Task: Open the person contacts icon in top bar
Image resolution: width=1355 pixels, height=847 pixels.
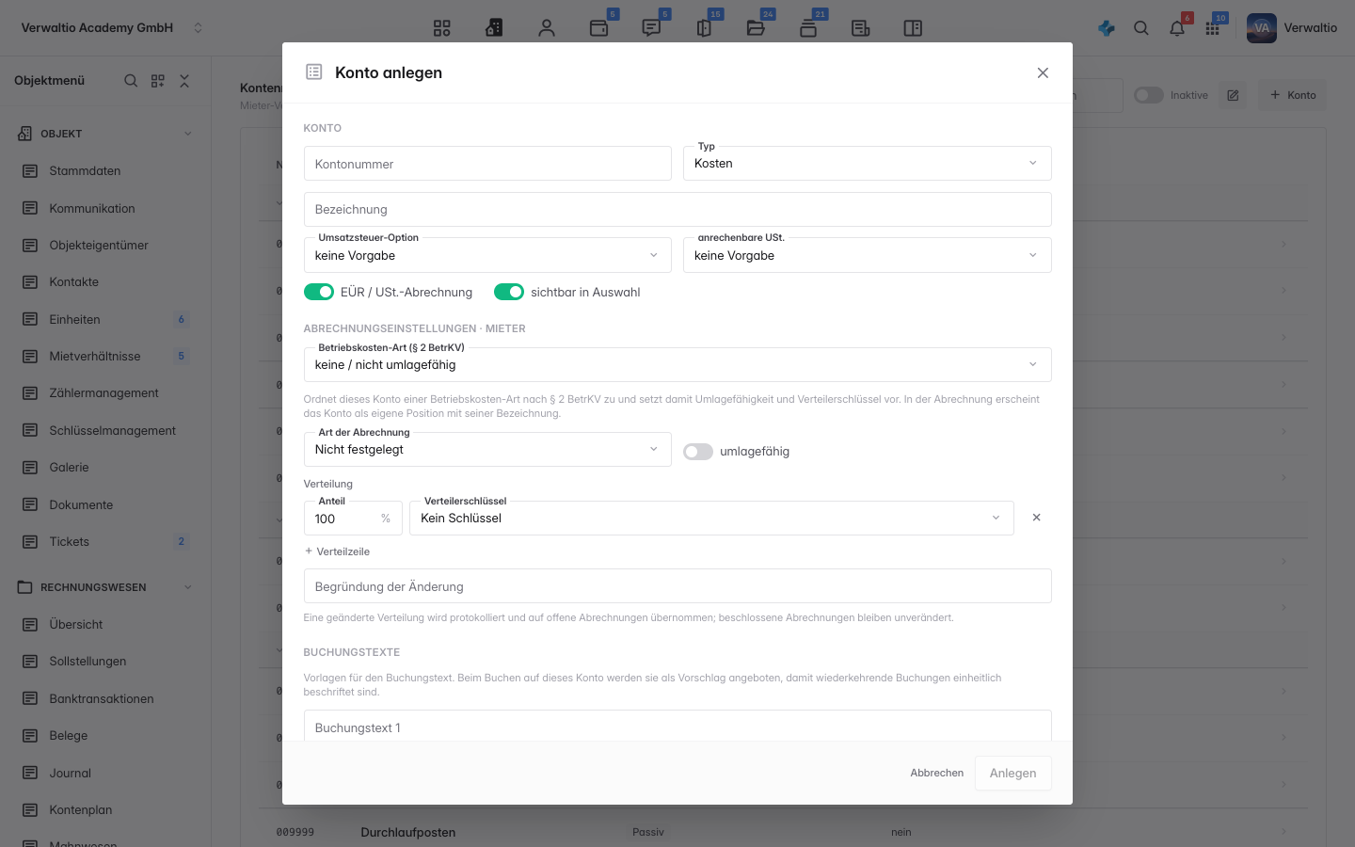Action: tap(547, 28)
